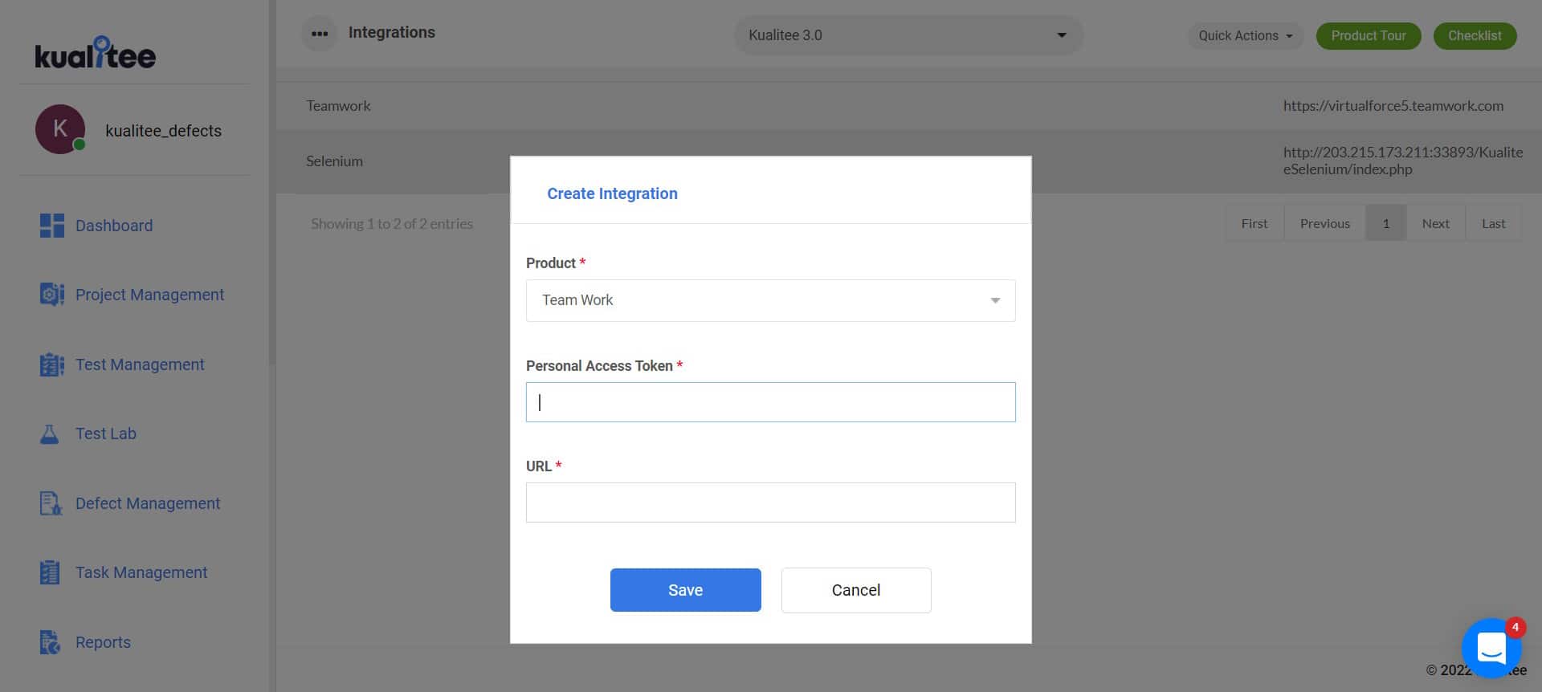Click the Create Integration dialog title
Screen dimensions: 1542x692
612,193
